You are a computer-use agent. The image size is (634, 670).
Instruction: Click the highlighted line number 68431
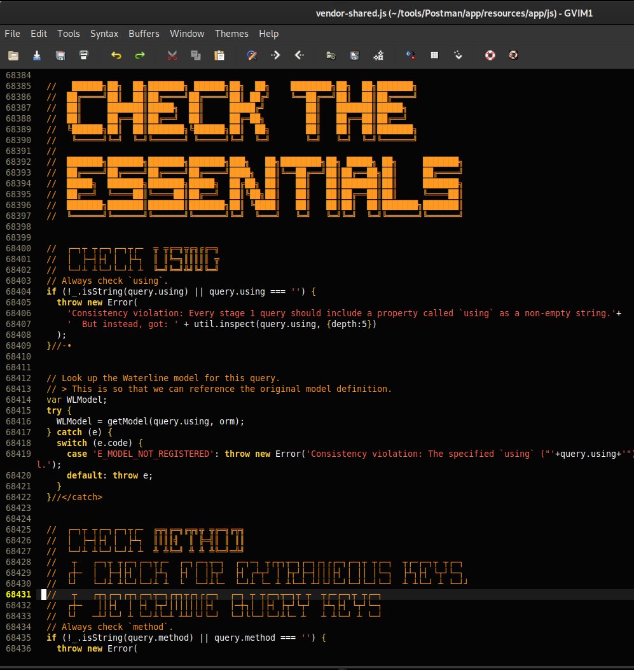click(18, 594)
